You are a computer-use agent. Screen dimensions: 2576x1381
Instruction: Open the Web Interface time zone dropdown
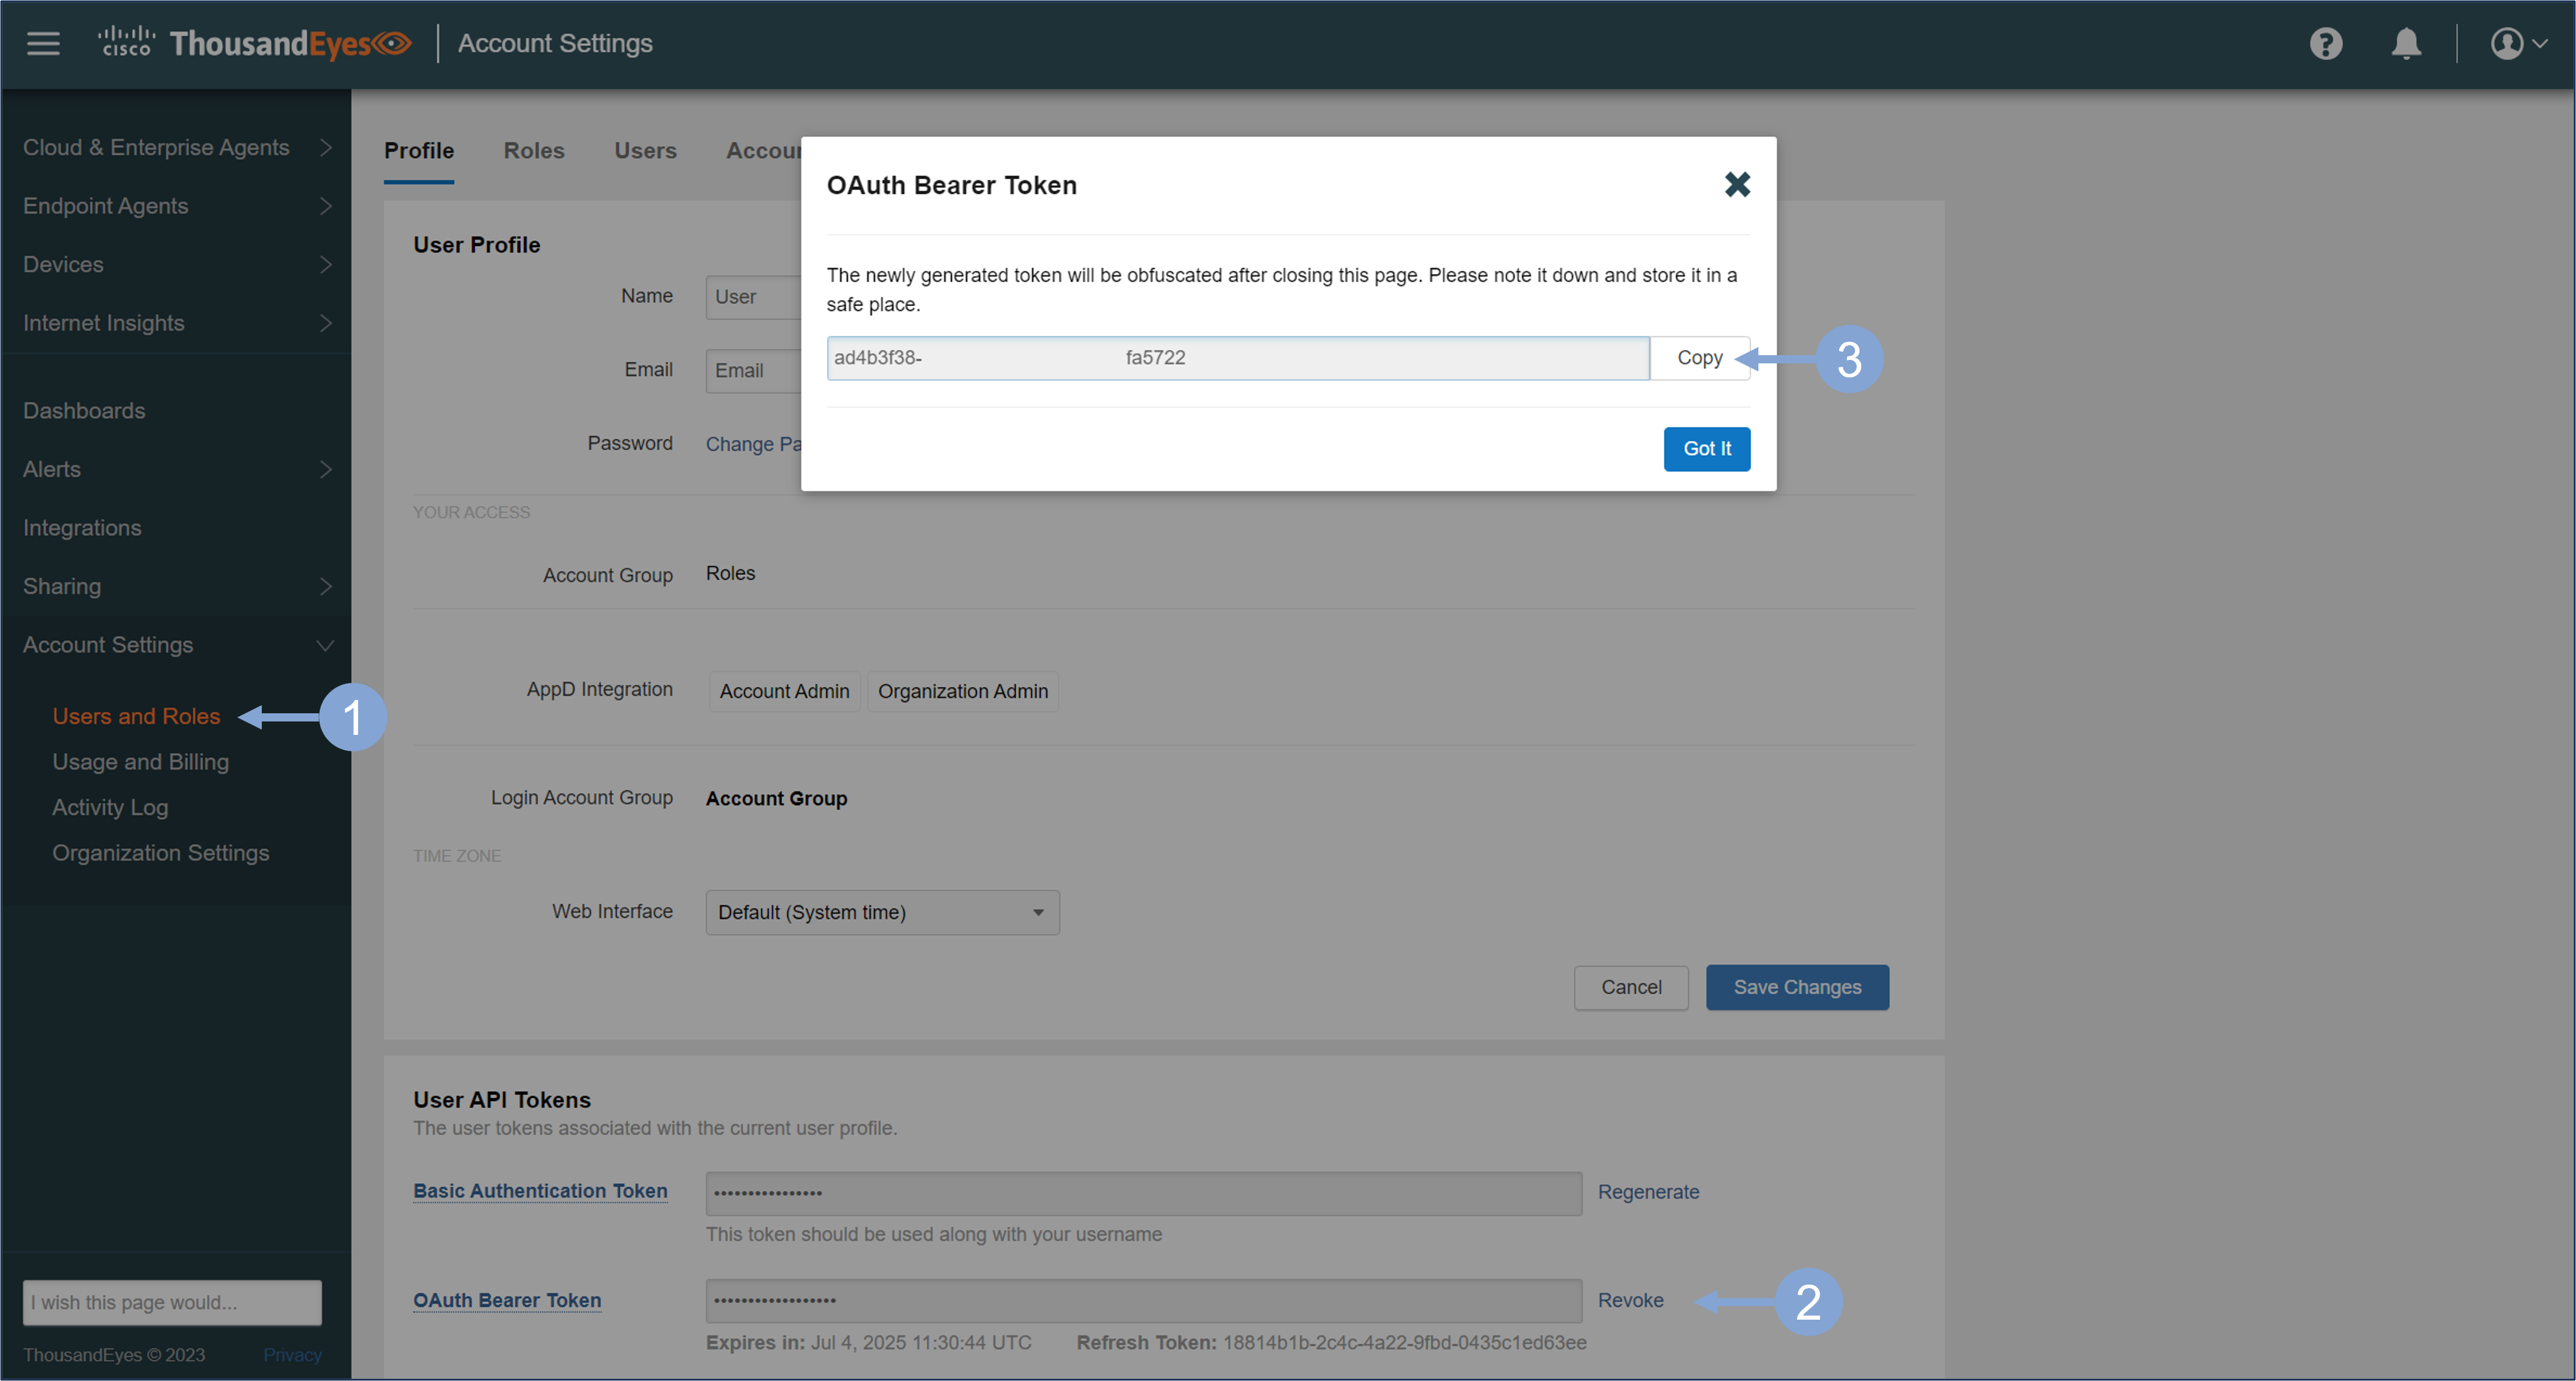pyautogui.click(x=882, y=912)
